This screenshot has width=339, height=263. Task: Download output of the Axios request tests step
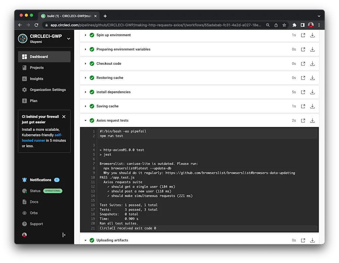312,120
